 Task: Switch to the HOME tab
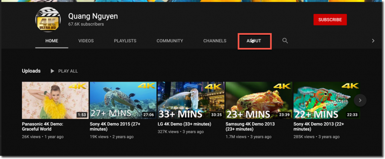[52, 41]
